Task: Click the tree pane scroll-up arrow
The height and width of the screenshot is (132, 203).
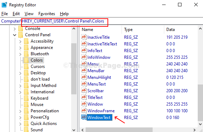Action: click(x=74, y=29)
